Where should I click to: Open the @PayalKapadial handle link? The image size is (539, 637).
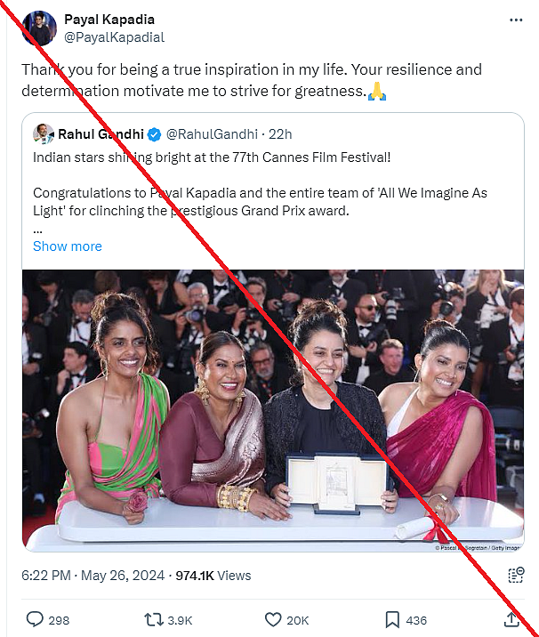point(115,37)
